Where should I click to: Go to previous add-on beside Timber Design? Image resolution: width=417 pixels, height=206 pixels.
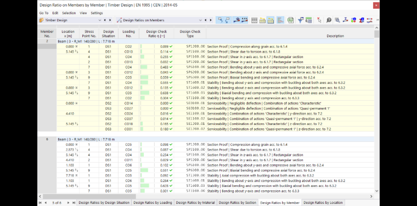point(105,20)
